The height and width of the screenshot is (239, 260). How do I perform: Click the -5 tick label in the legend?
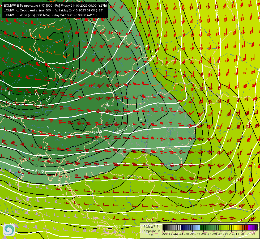point(248,234)
